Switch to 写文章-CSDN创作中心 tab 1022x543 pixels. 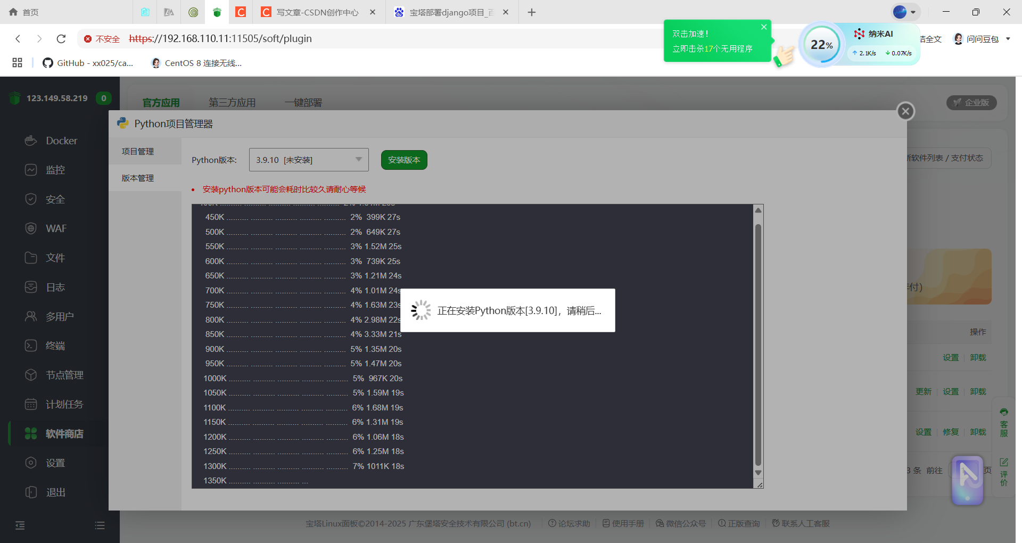(x=317, y=12)
